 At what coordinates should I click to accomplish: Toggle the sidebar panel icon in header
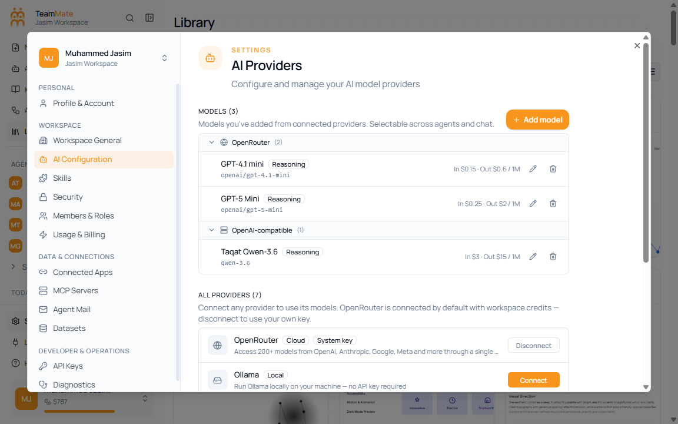point(149,18)
